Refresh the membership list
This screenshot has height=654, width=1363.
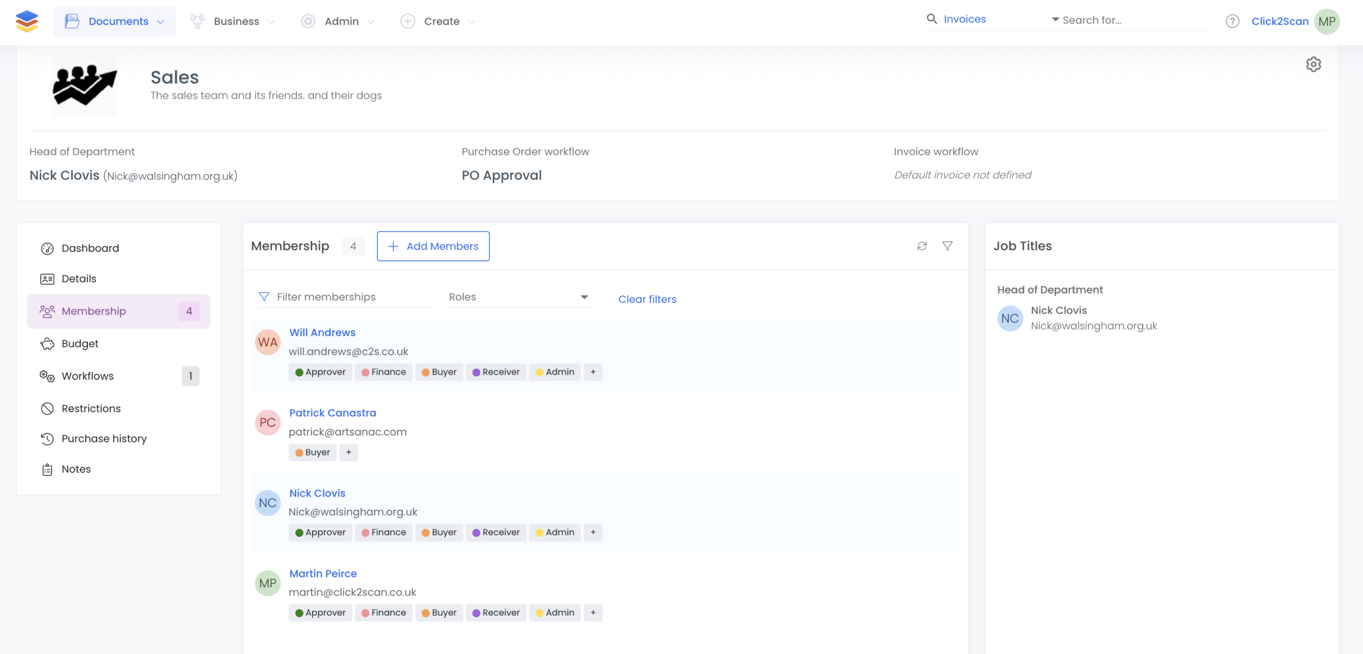click(922, 246)
